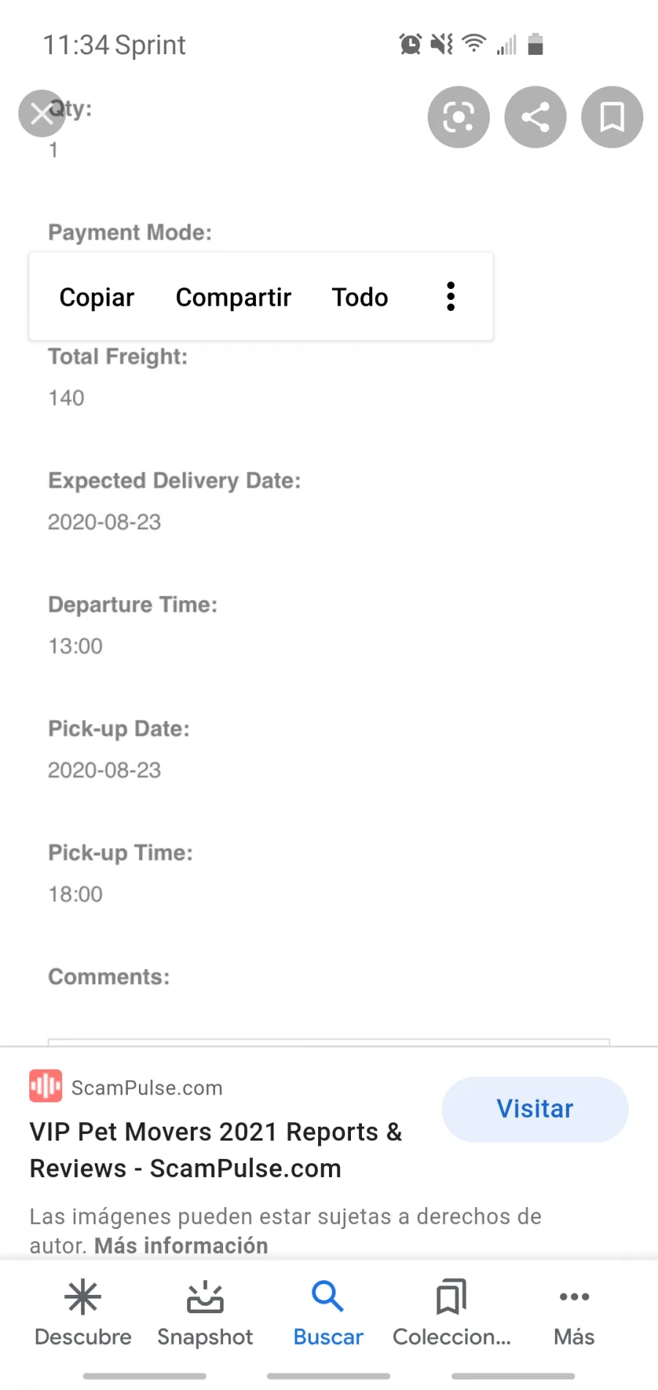The image size is (658, 1390).
Task: Tap the Expected Delivery Date value 2020-08-23
Action: [x=105, y=522]
